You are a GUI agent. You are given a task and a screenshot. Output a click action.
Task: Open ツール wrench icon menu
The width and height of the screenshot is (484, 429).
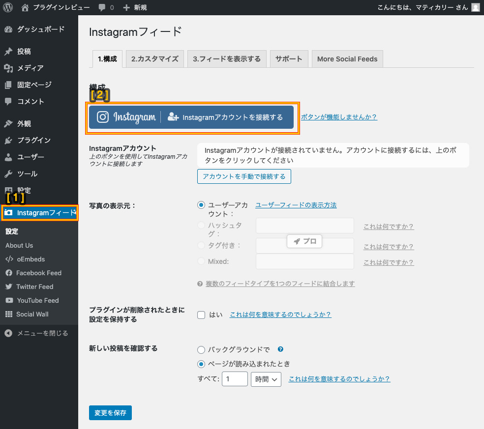point(9,174)
